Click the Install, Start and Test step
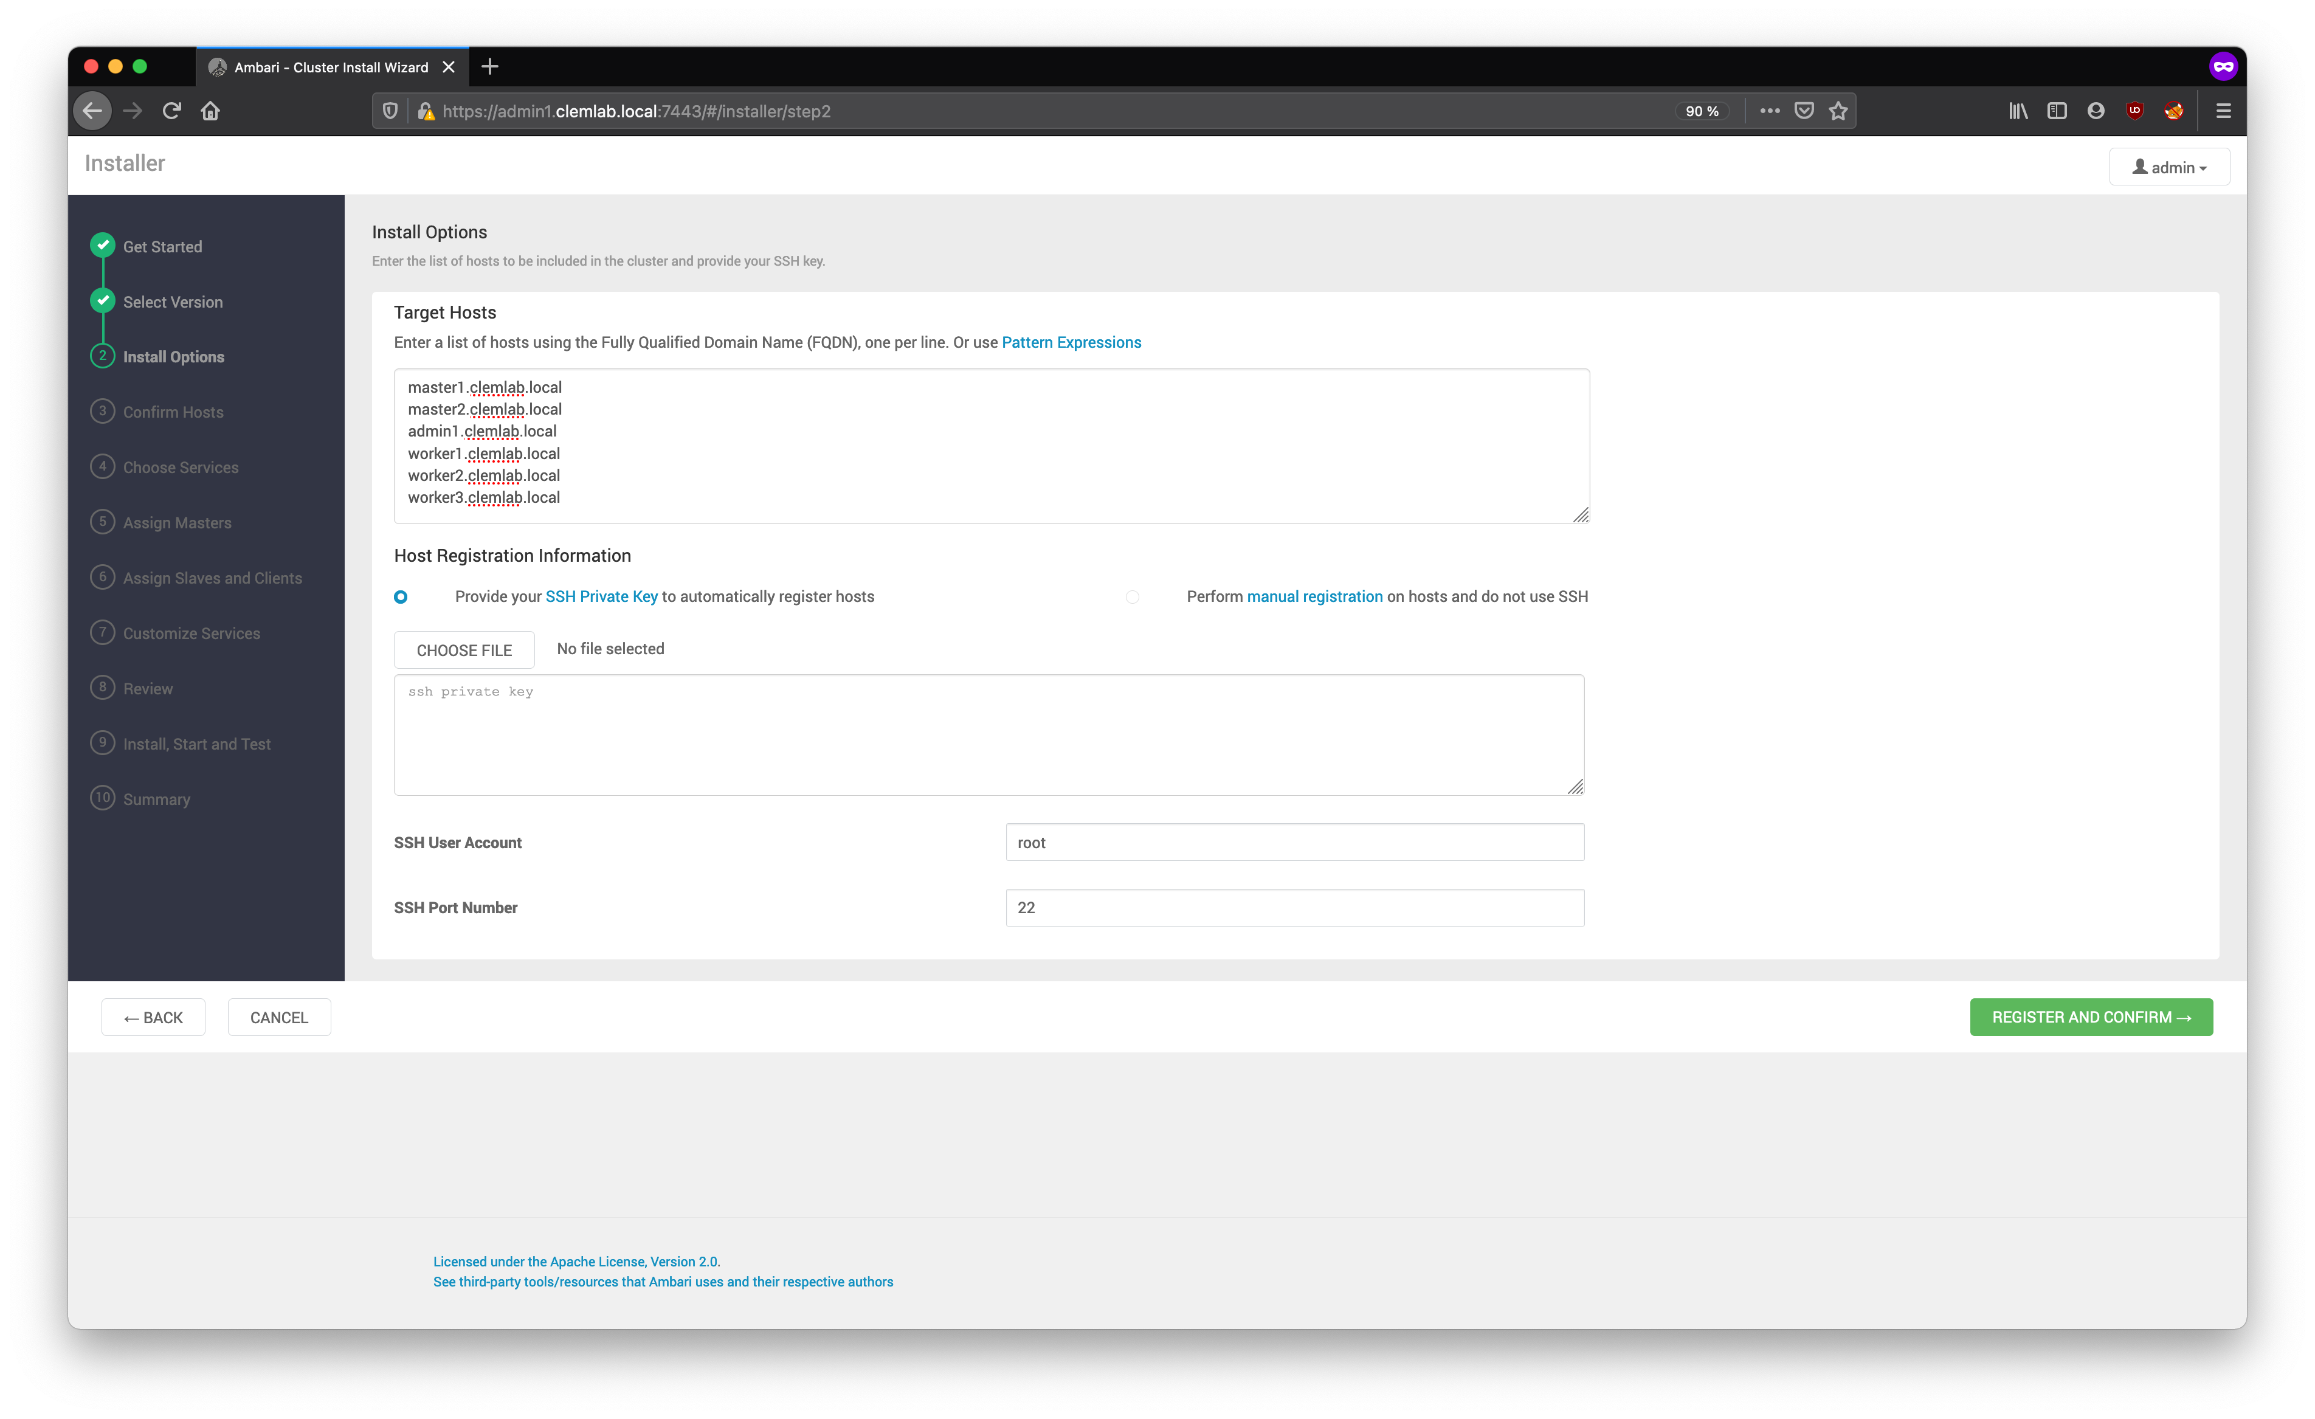2315x1419 pixels. (x=196, y=744)
